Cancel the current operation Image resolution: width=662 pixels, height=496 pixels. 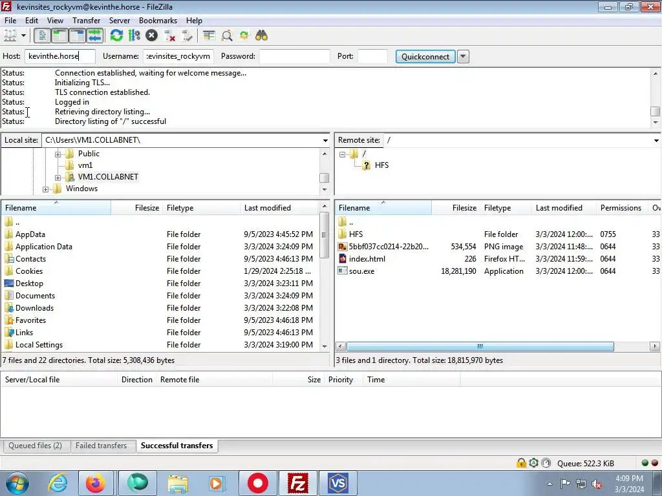pos(151,36)
